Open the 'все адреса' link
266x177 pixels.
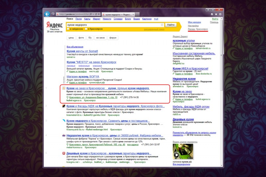pyautogui.click(x=133, y=145)
